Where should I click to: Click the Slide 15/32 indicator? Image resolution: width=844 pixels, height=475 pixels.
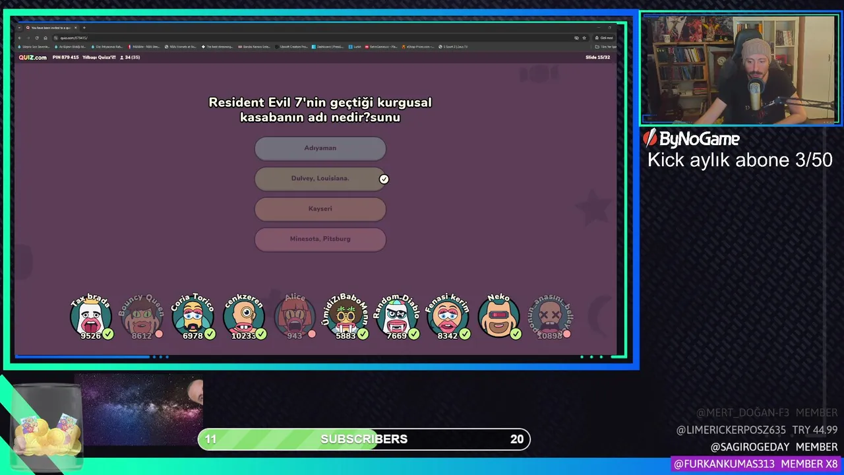[x=597, y=57]
